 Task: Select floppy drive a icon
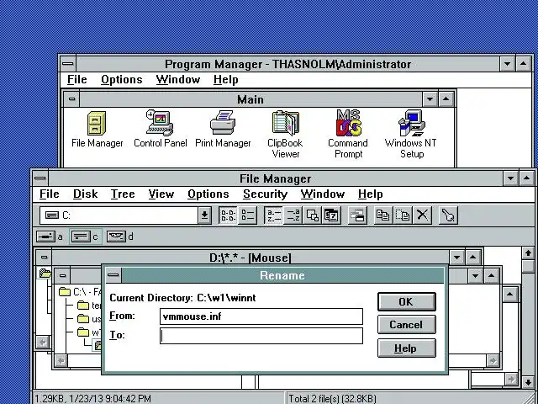tap(45, 237)
